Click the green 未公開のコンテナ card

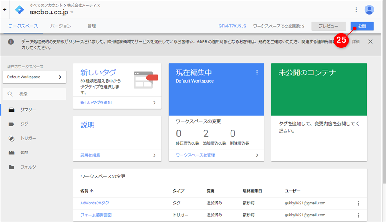tap(319, 89)
